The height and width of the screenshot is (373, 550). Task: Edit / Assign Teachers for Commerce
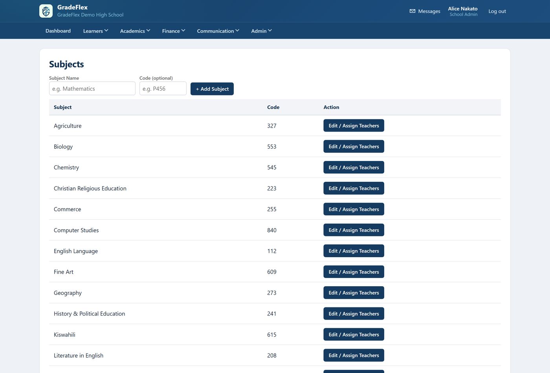click(x=354, y=209)
